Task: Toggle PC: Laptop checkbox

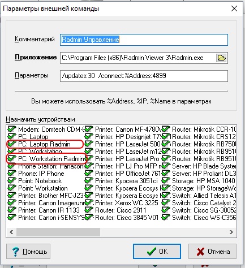Action: click(12, 136)
